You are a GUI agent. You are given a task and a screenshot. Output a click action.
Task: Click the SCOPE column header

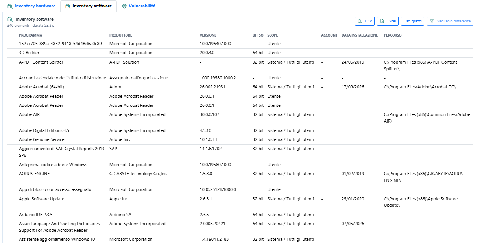click(x=273, y=35)
